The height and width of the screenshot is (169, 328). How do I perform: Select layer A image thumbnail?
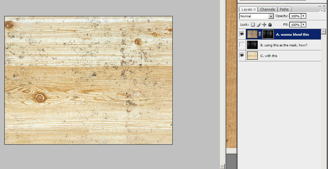[252, 34]
